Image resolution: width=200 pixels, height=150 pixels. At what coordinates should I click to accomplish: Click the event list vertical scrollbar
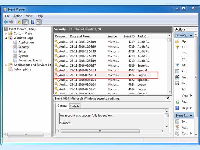170,63
